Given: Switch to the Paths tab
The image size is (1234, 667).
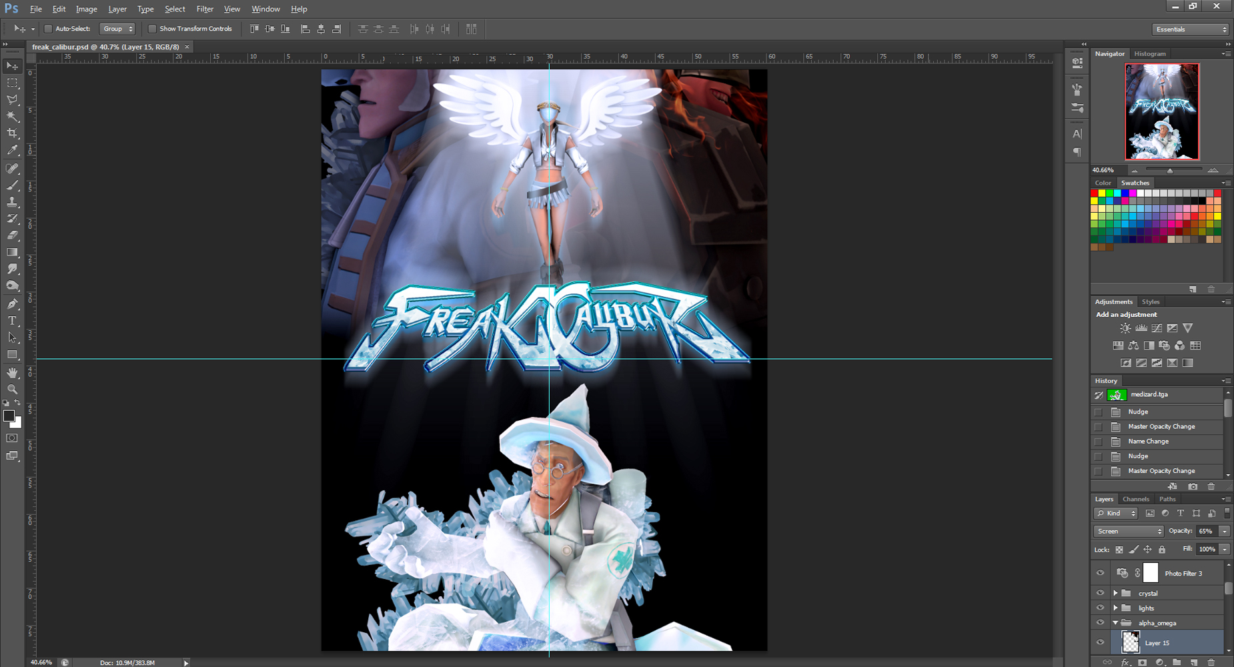Looking at the screenshot, I should [x=1167, y=499].
